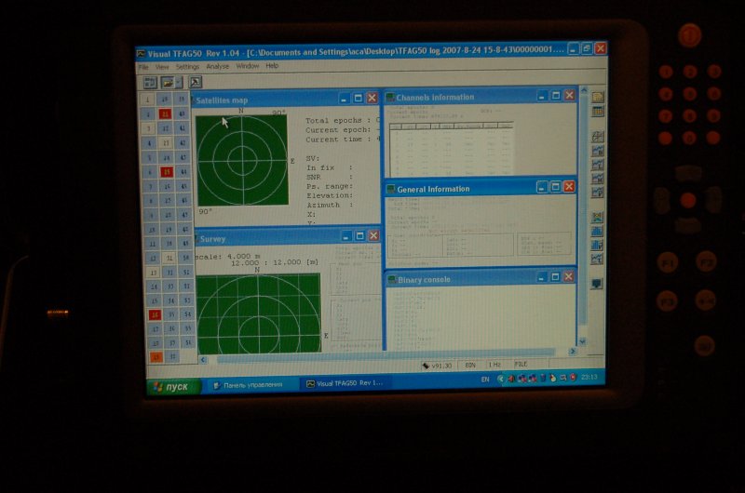This screenshot has width=745, height=493.
Task: Click the horizontal scrollbar thumb
Action: 386,356
